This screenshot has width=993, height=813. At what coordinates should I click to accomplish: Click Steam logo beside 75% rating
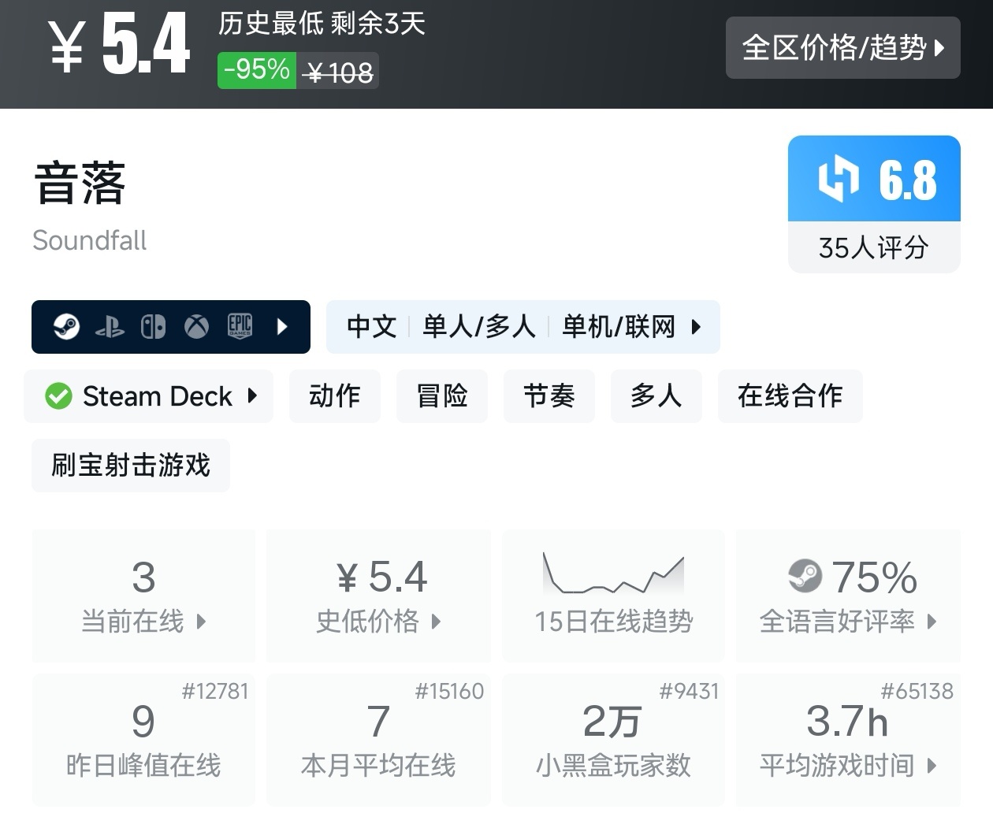805,577
